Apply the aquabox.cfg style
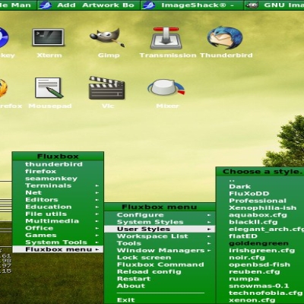304x304 pixels. click(260, 215)
